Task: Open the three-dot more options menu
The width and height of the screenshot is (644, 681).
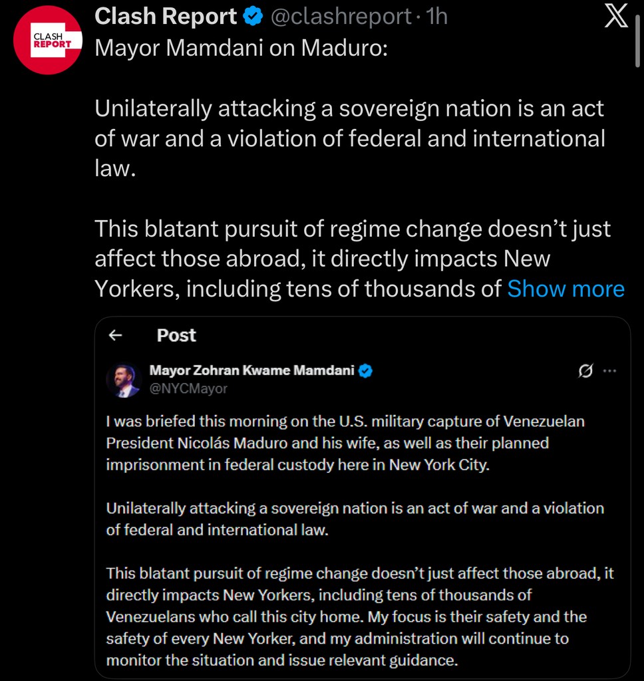Action: click(609, 371)
